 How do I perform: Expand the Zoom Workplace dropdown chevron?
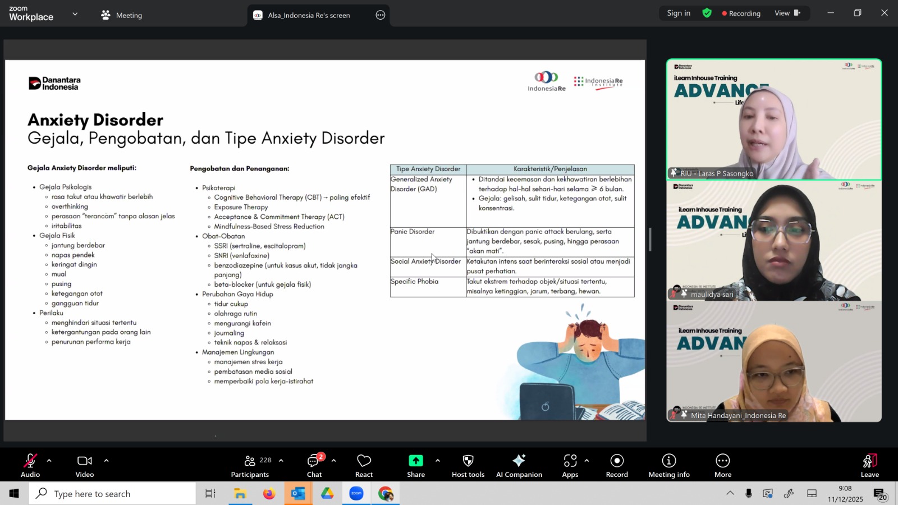[x=75, y=14]
